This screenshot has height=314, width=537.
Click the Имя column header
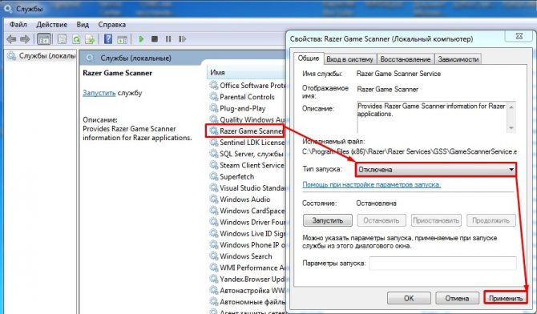246,72
